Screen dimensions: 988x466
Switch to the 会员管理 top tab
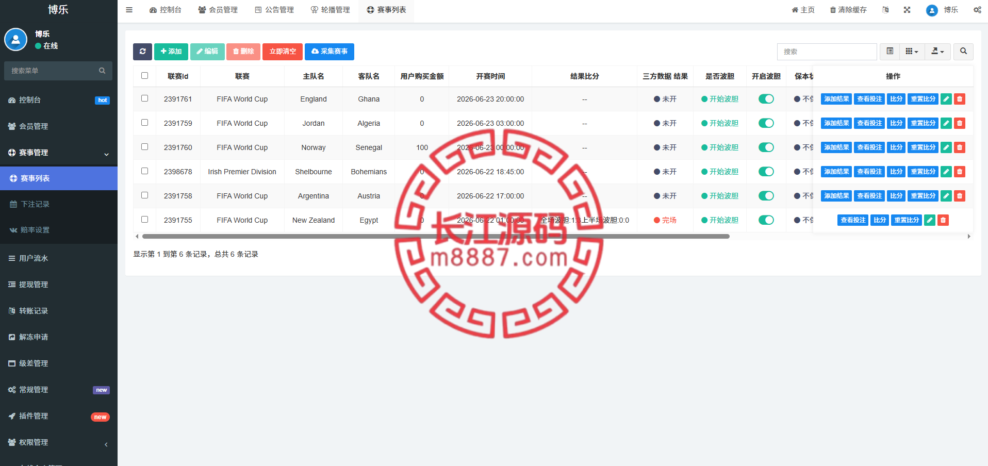[218, 10]
